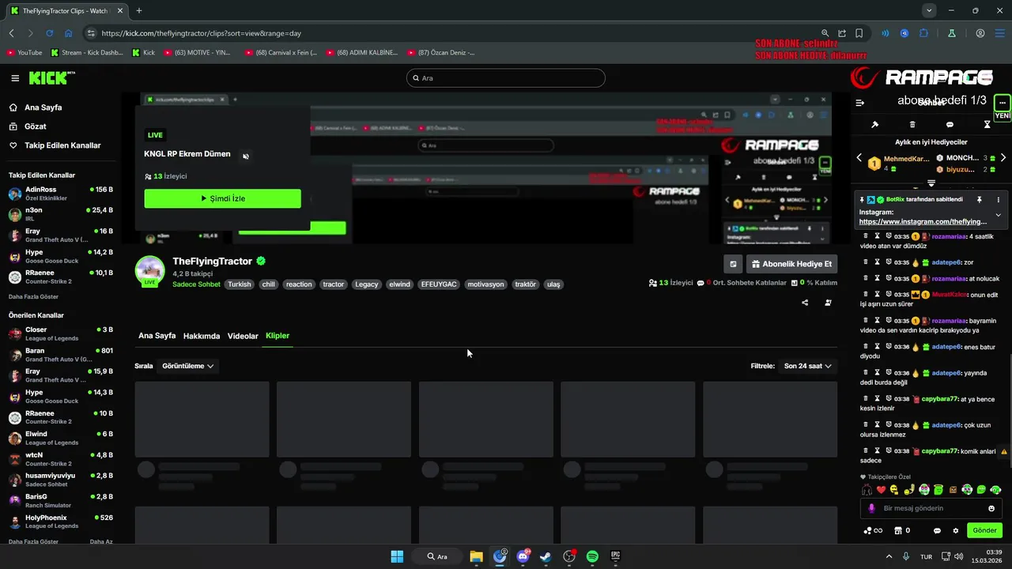The width and height of the screenshot is (1012, 569).
Task: Click the green Gönder button
Action: pyautogui.click(x=984, y=530)
